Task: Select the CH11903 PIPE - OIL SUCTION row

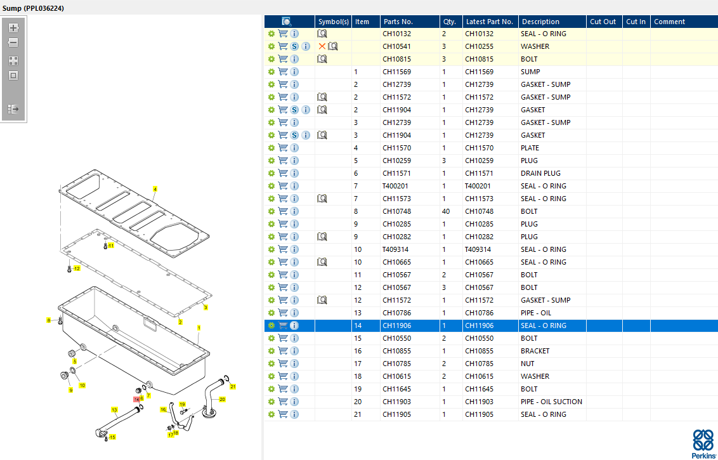Action: 551,402
